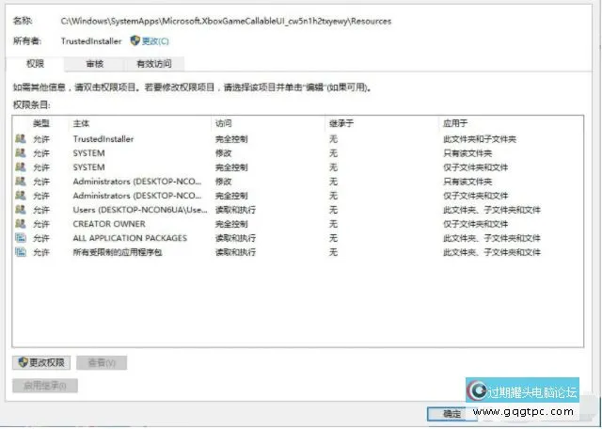
Task: Click 完全控制 in TrustedInstaller row
Action: [x=231, y=139]
